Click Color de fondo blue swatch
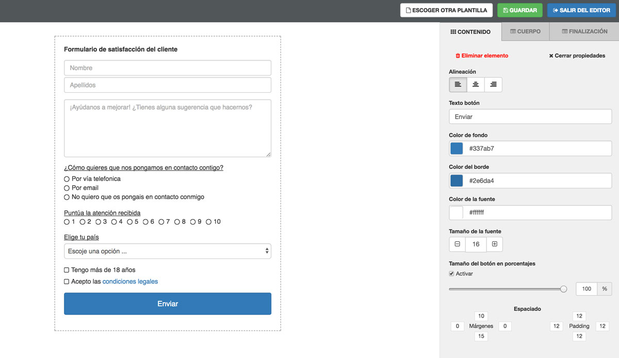 click(457, 149)
